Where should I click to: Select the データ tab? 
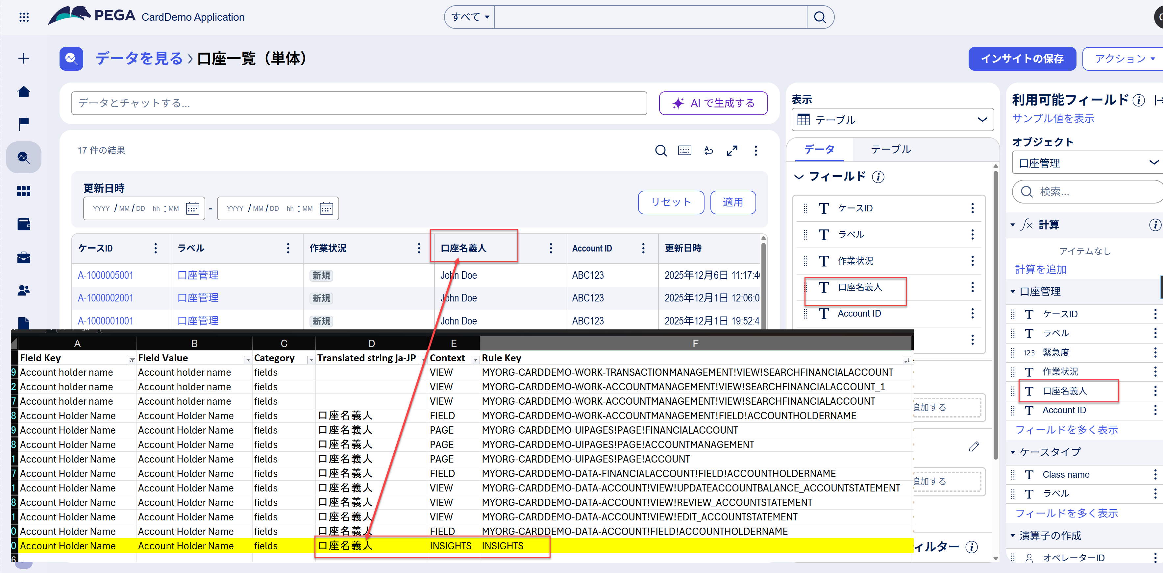click(x=819, y=149)
